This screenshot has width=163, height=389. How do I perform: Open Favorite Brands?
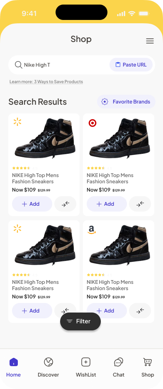pyautogui.click(x=126, y=102)
